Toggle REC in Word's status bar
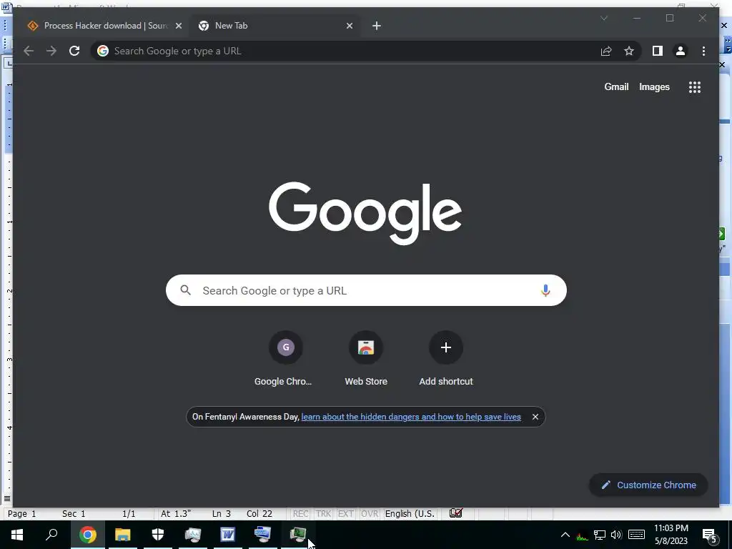This screenshot has height=549, width=732. [300, 514]
